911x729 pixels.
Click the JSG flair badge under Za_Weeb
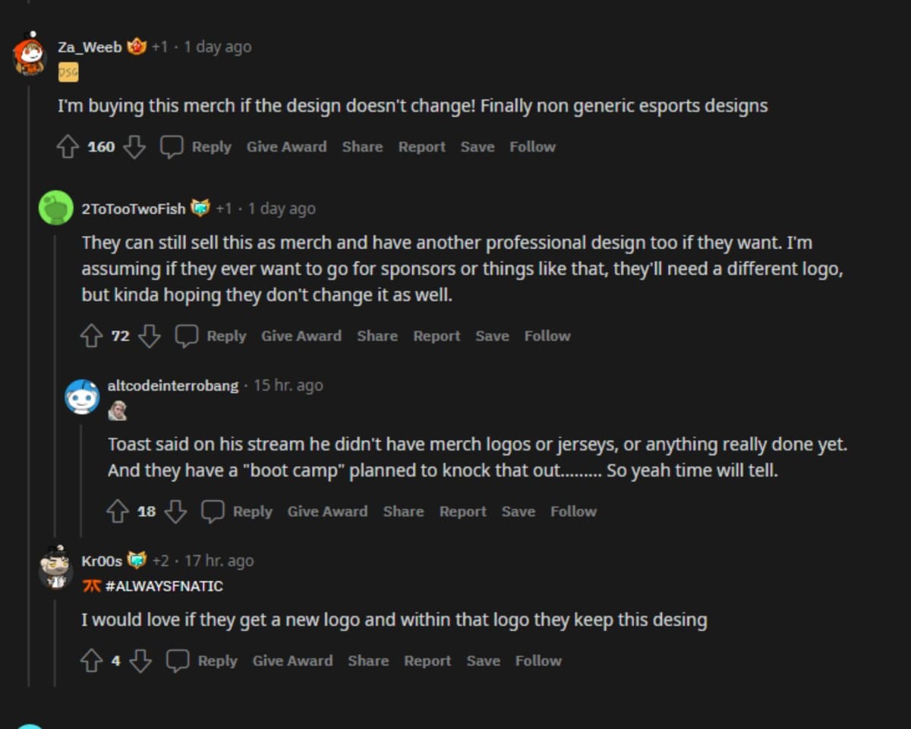point(68,71)
